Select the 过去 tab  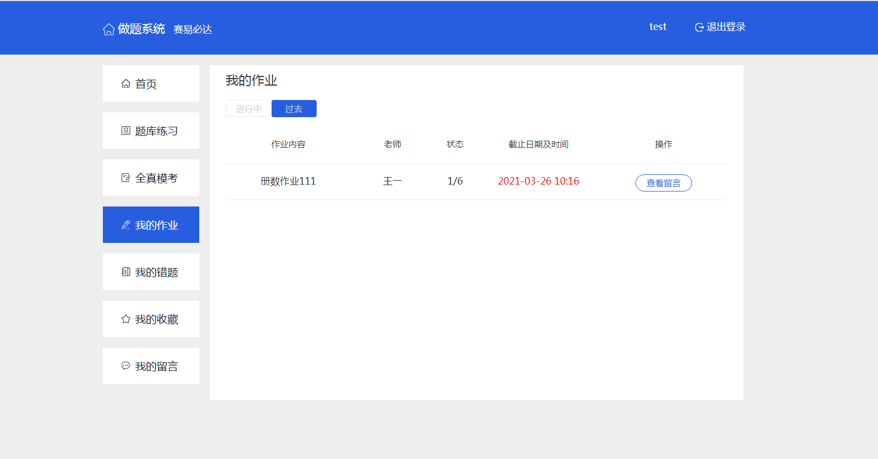[x=294, y=109]
